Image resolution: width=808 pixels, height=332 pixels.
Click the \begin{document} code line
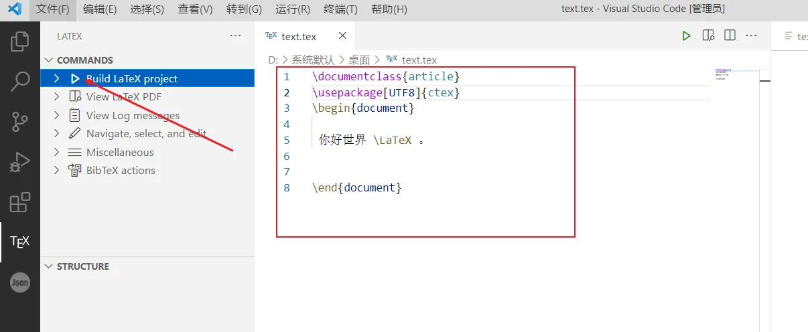tap(363, 108)
